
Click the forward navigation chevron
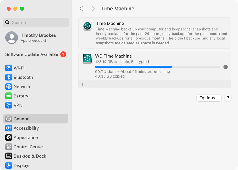[x=93, y=9]
